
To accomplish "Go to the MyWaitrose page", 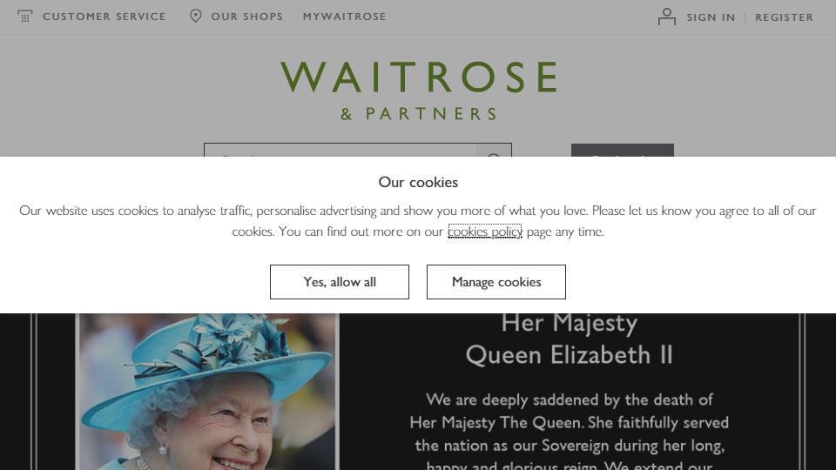I will pos(345,17).
